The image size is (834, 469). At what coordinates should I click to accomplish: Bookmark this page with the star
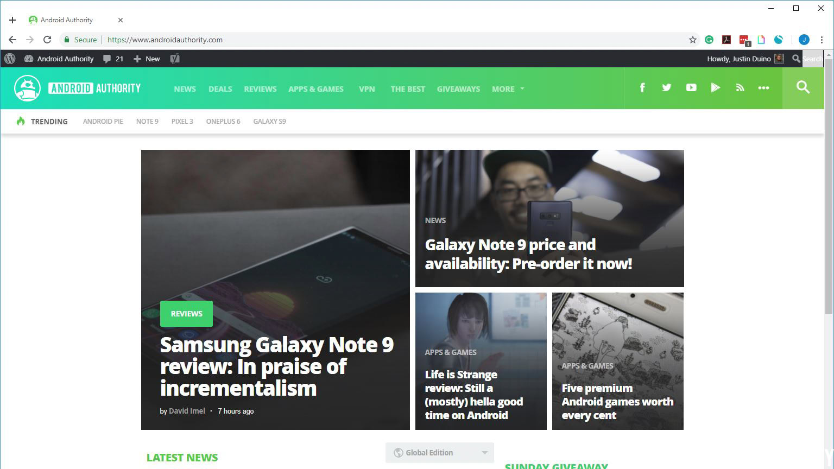pos(693,40)
